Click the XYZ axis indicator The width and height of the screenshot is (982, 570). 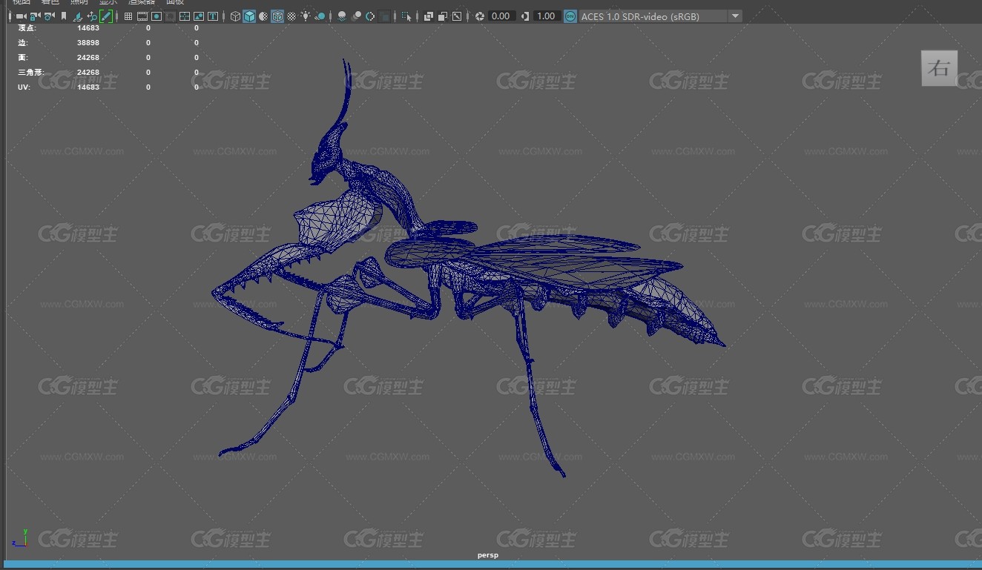[20, 538]
